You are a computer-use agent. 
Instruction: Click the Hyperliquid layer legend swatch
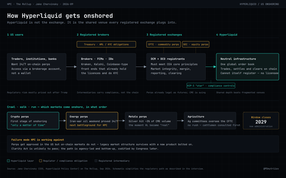click(x=8, y=161)
